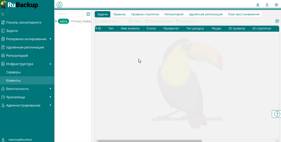Click the upload icon in top-right header

258,5
